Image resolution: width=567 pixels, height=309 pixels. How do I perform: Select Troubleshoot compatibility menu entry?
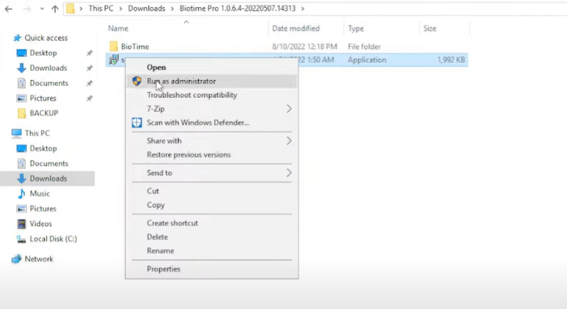pos(192,95)
